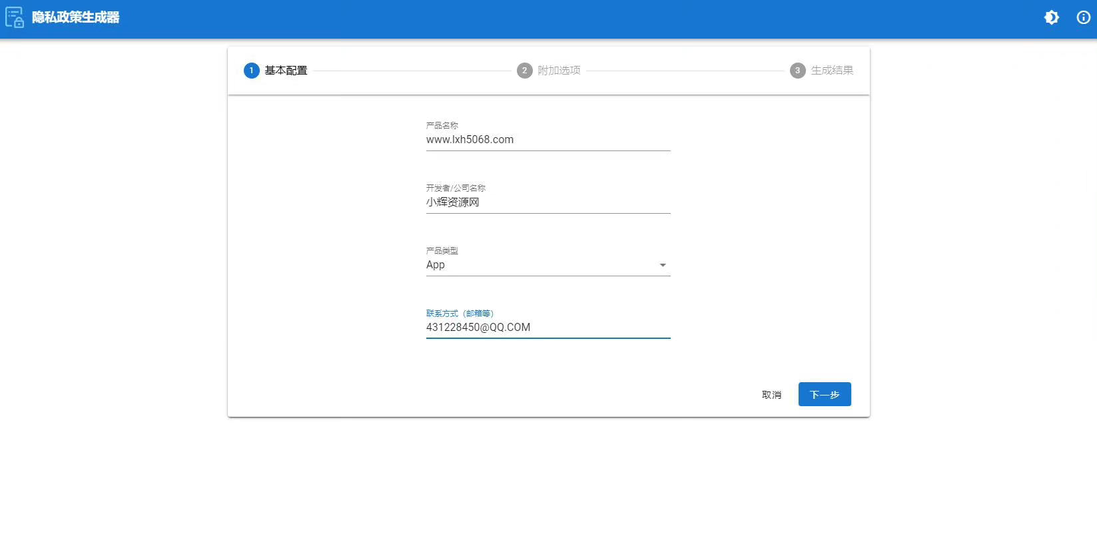Click the 隐私政策生成器 title text
Screen dimensions: 1097x538
[76, 18]
